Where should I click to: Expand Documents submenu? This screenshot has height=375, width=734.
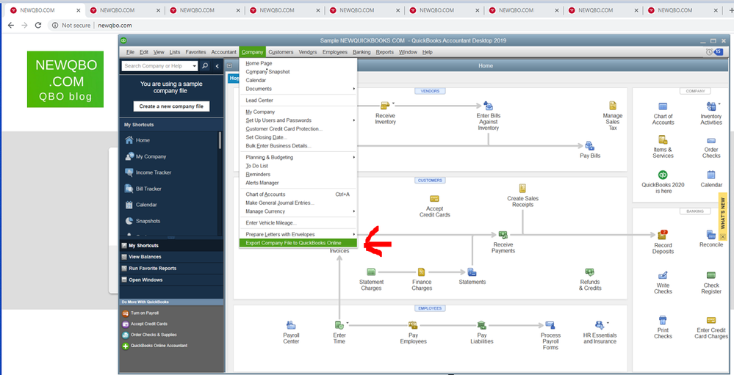354,89
